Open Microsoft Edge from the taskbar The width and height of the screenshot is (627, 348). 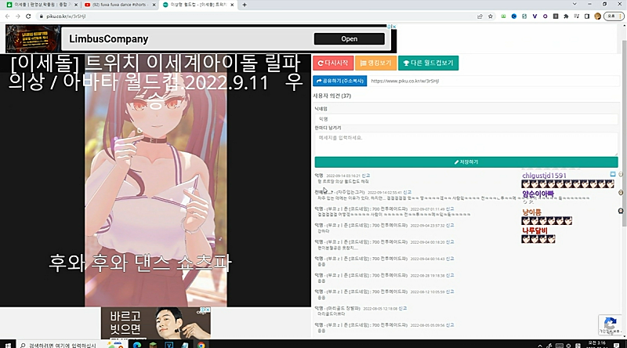(137, 345)
